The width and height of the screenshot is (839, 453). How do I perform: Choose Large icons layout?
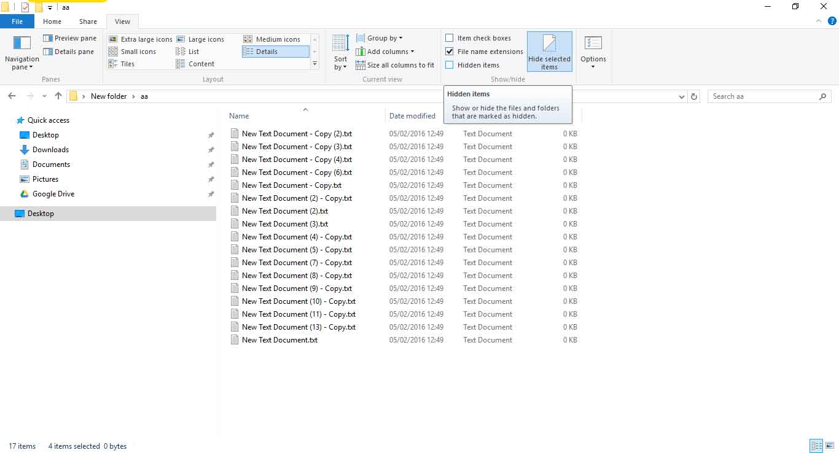coord(200,39)
